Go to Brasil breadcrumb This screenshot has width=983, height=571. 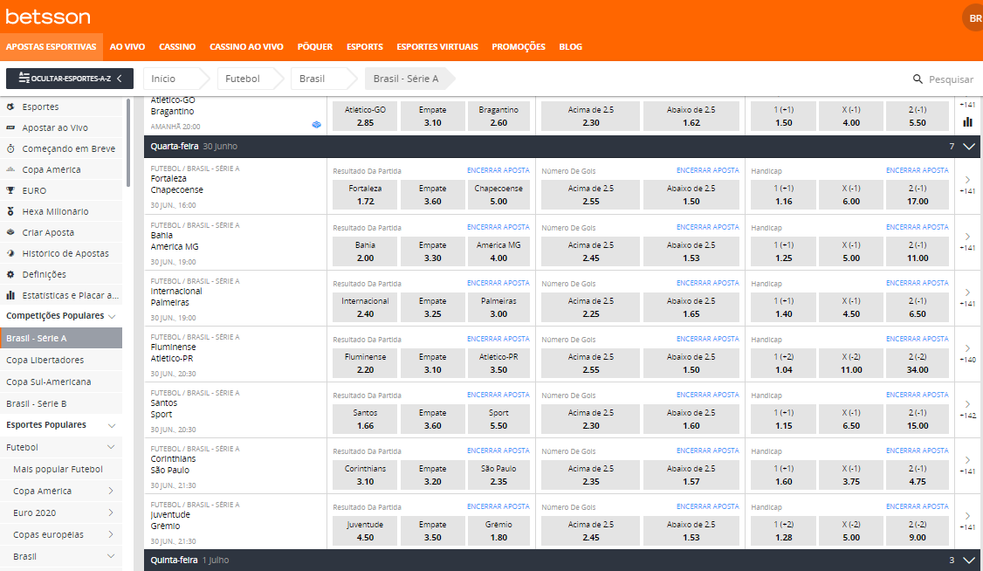click(x=321, y=79)
